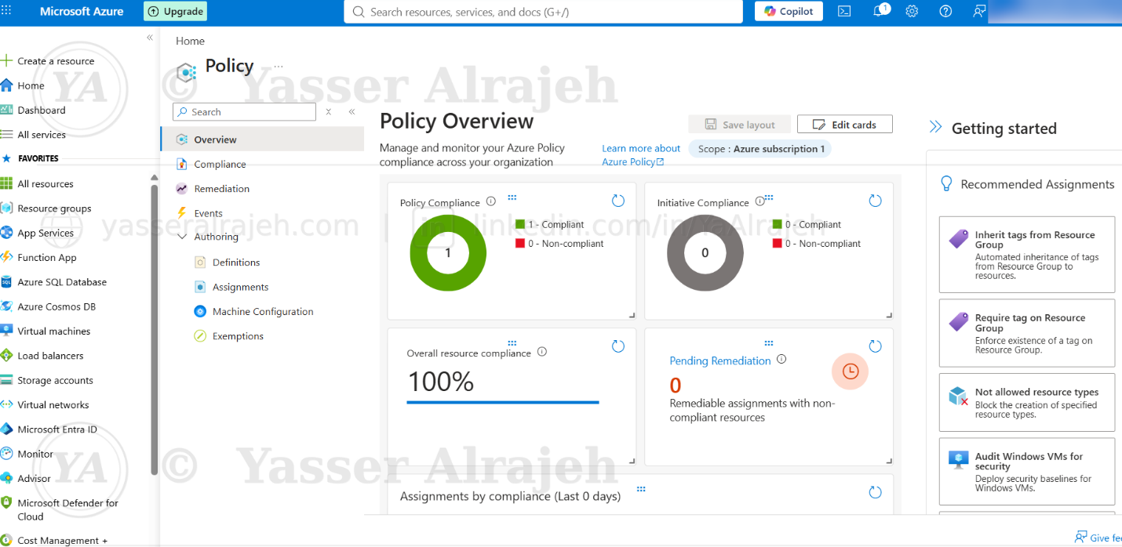The image size is (1122, 547).
Task: Click the Microsoft Entra ID icon
Action: (6, 429)
